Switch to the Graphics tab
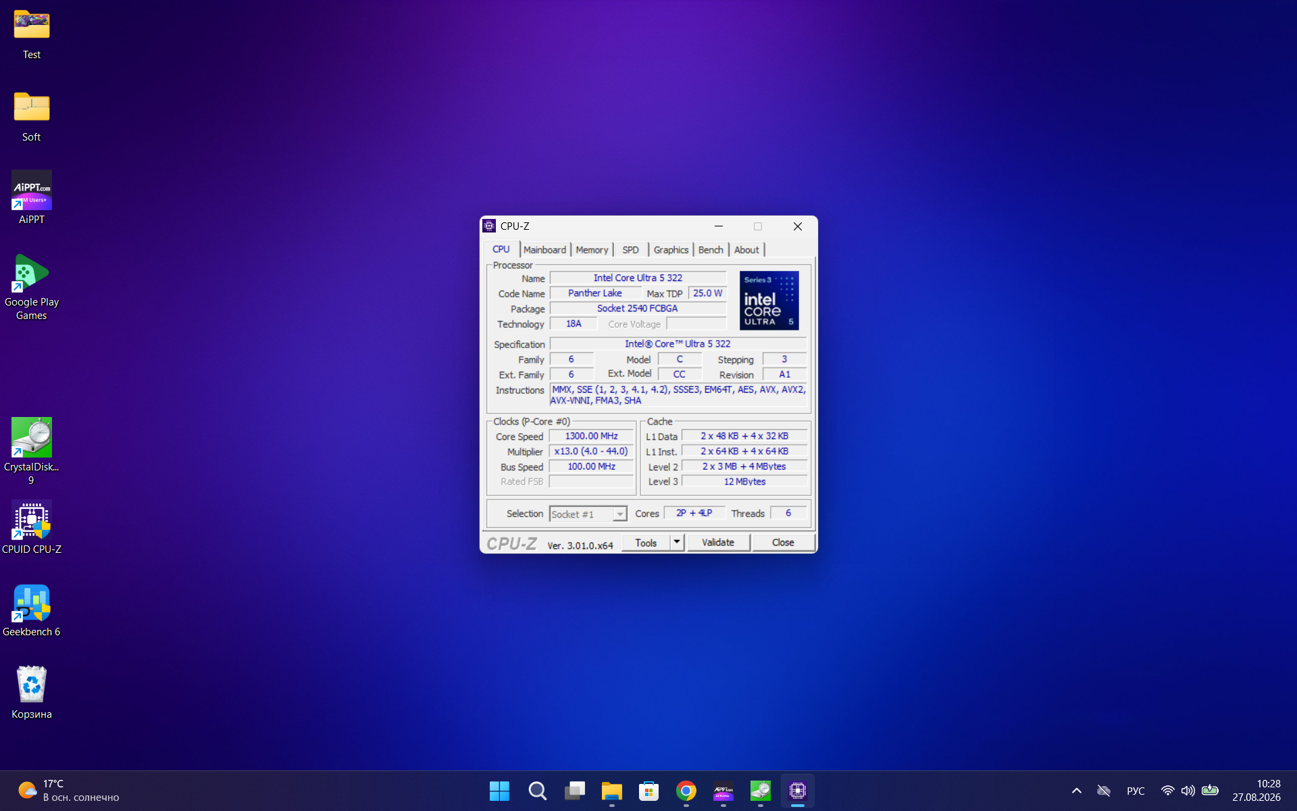The image size is (1297, 811). pos(671,250)
